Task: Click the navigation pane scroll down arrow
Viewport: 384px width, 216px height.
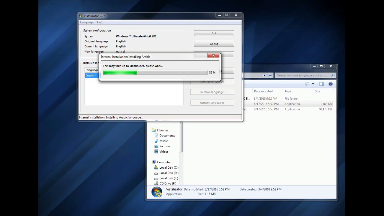Action: coord(181,183)
